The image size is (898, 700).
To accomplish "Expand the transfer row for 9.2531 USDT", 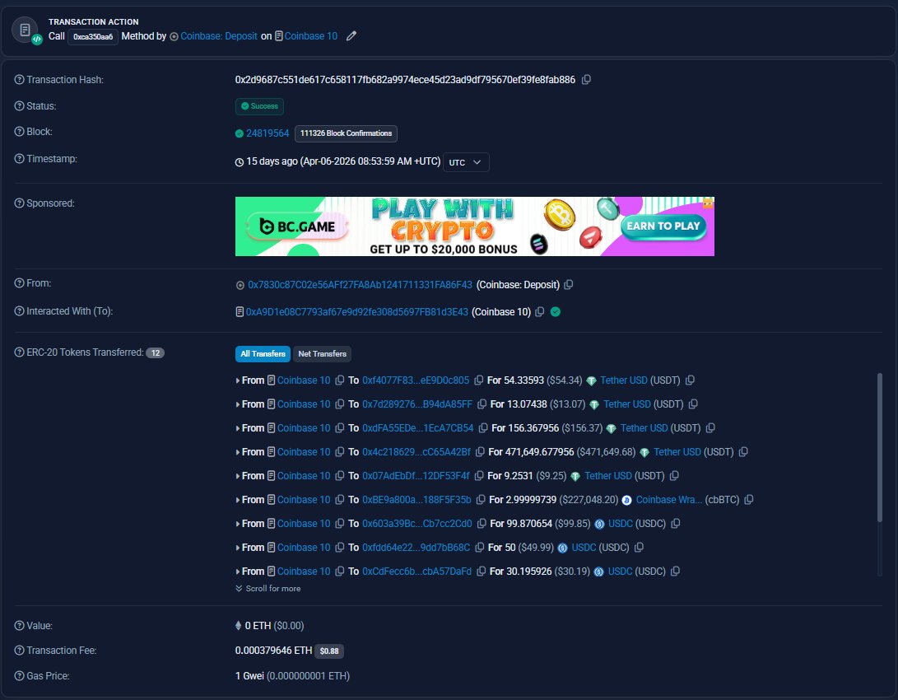I will tap(238, 476).
